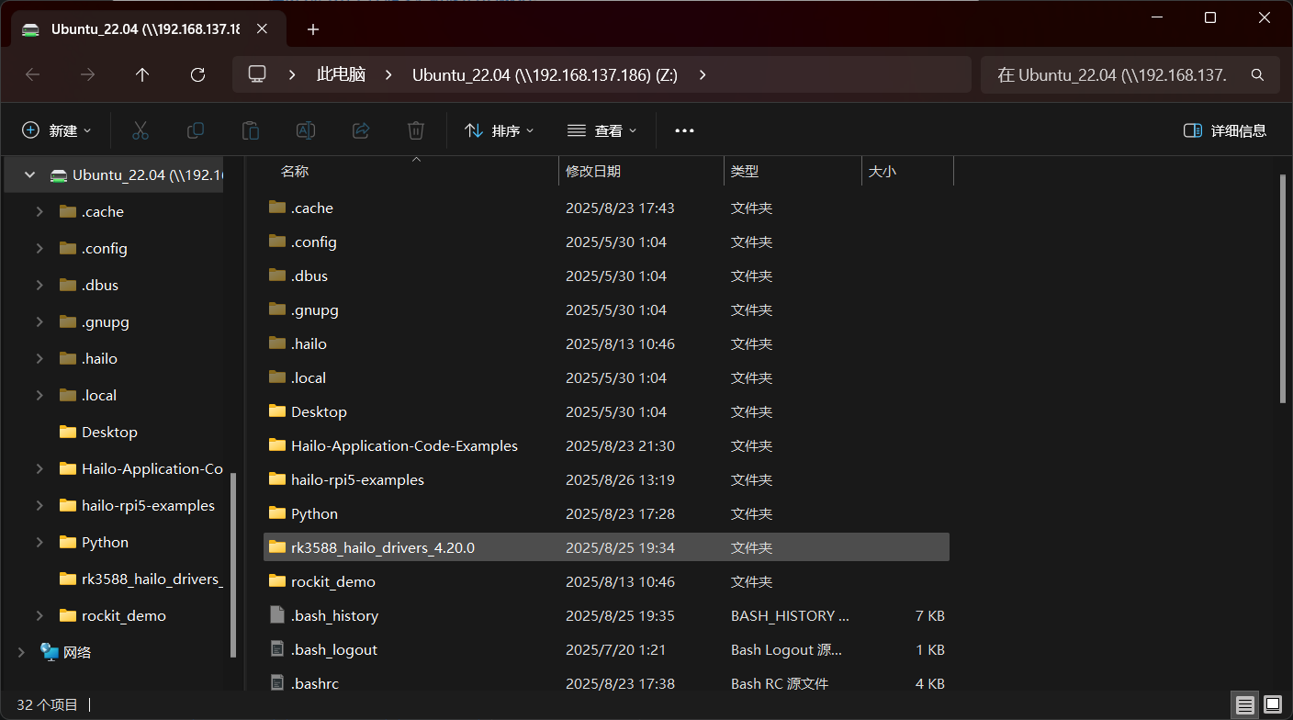Click the Refresh icon in navigation bar
1293x720 pixels.
197,74
